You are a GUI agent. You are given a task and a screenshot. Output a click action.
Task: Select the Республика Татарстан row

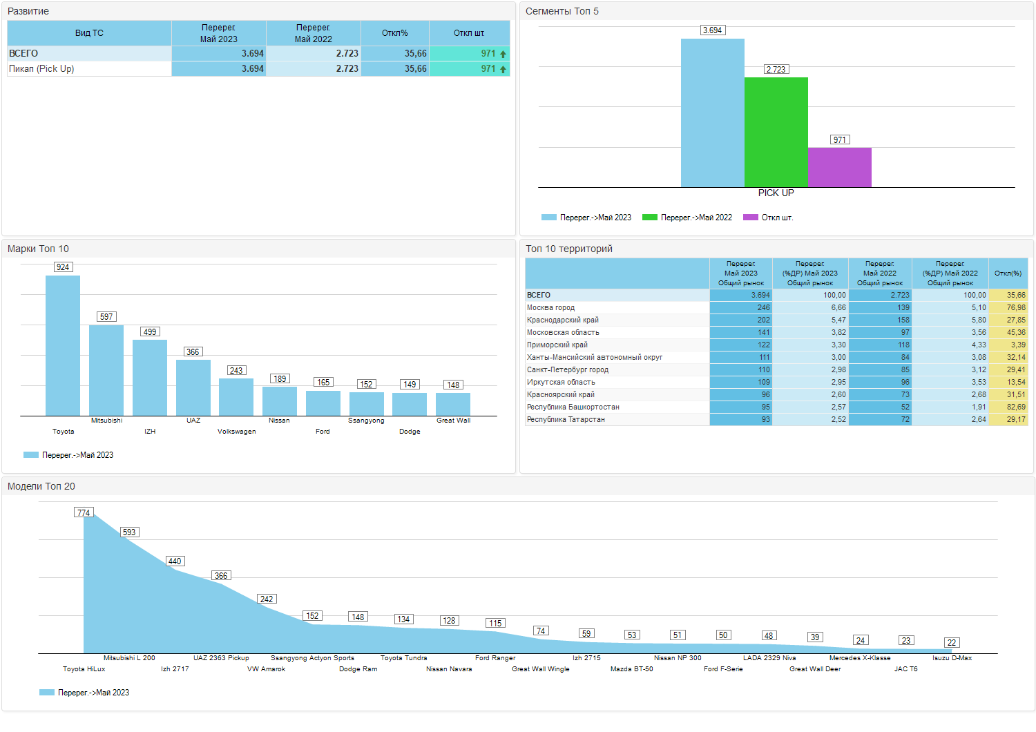(776, 420)
